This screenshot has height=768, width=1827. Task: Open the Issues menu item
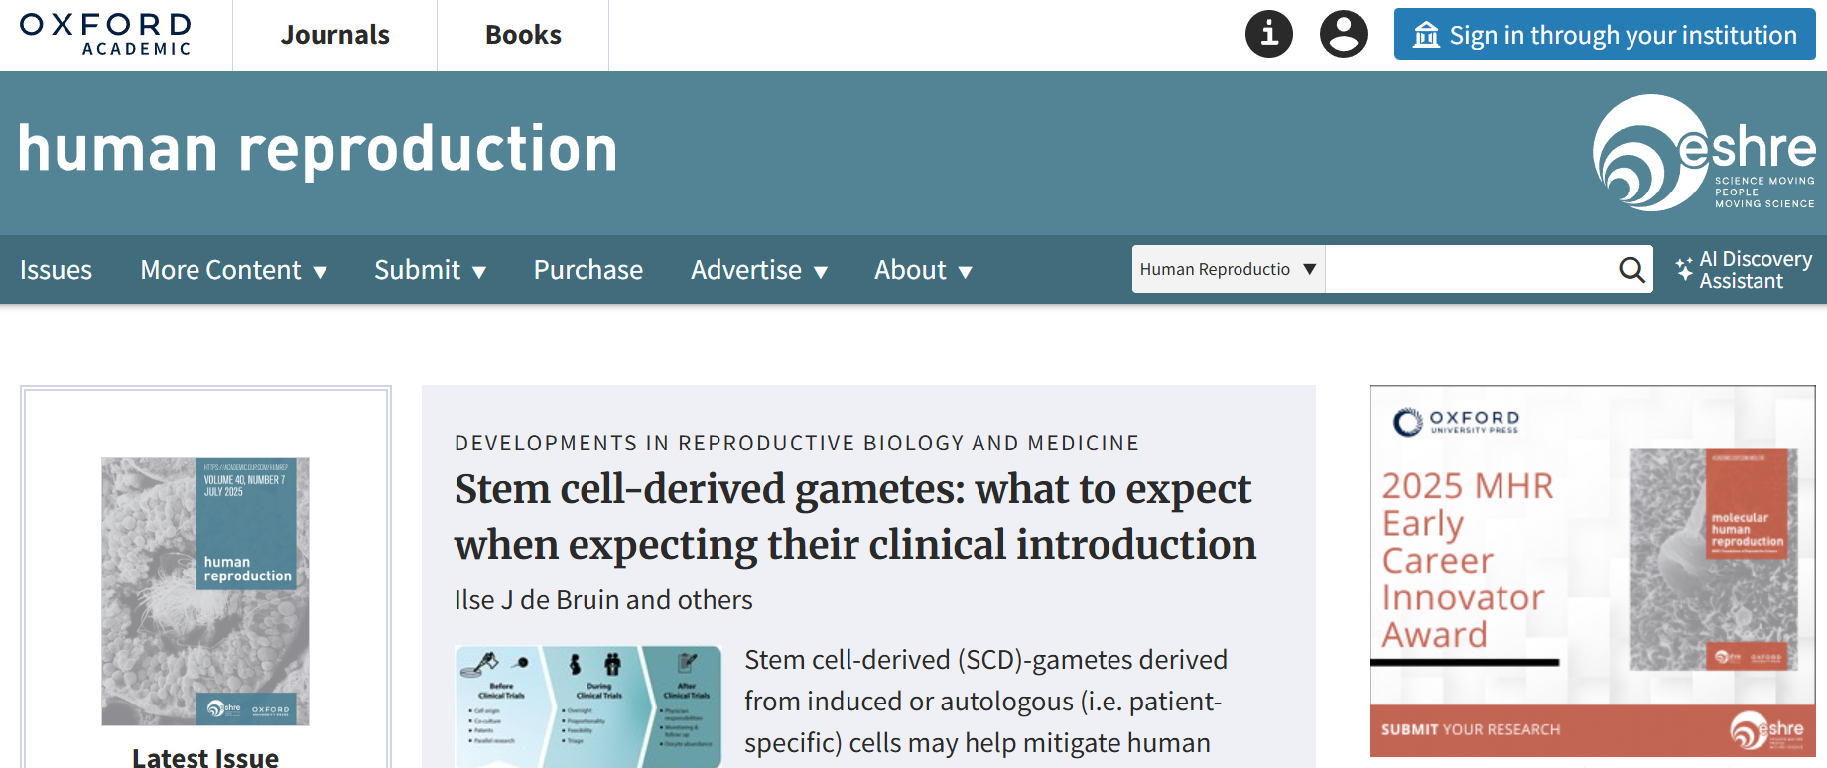pyautogui.click(x=56, y=270)
